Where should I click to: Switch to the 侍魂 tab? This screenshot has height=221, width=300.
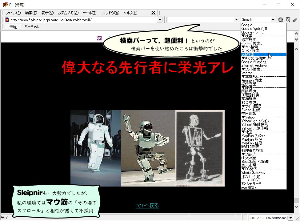pyautogui.click(x=13, y=27)
